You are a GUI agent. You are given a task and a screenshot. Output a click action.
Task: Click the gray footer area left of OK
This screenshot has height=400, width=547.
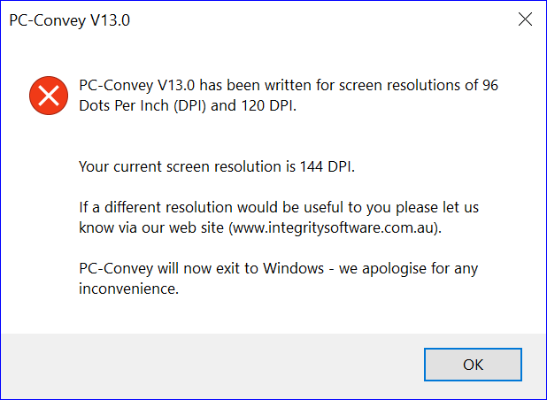click(209, 366)
